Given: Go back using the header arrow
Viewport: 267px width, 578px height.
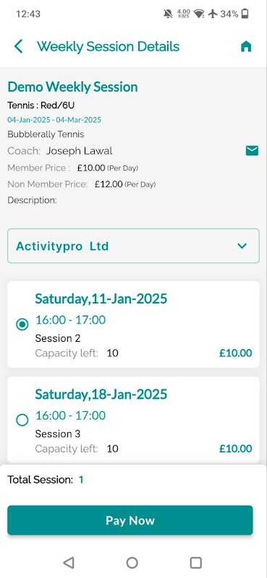Looking at the screenshot, I should [19, 47].
